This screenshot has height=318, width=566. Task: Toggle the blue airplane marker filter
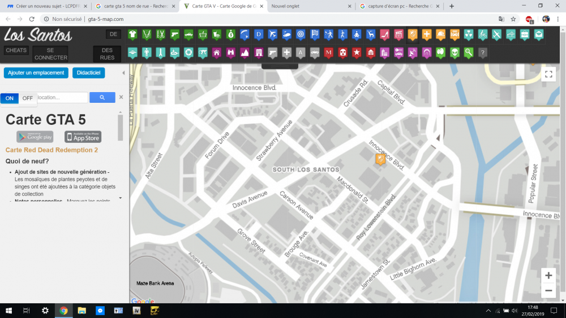(273, 35)
